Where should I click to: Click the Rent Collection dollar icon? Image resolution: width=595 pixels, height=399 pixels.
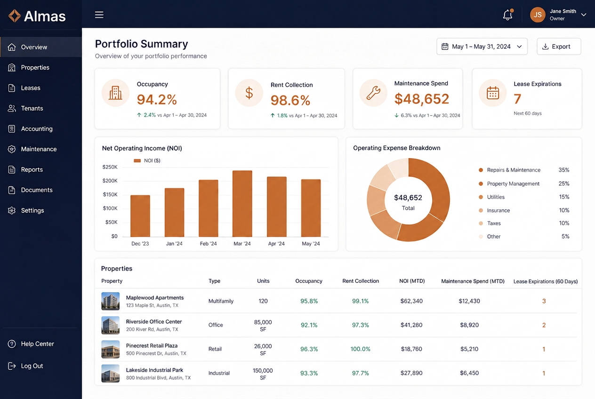[249, 93]
